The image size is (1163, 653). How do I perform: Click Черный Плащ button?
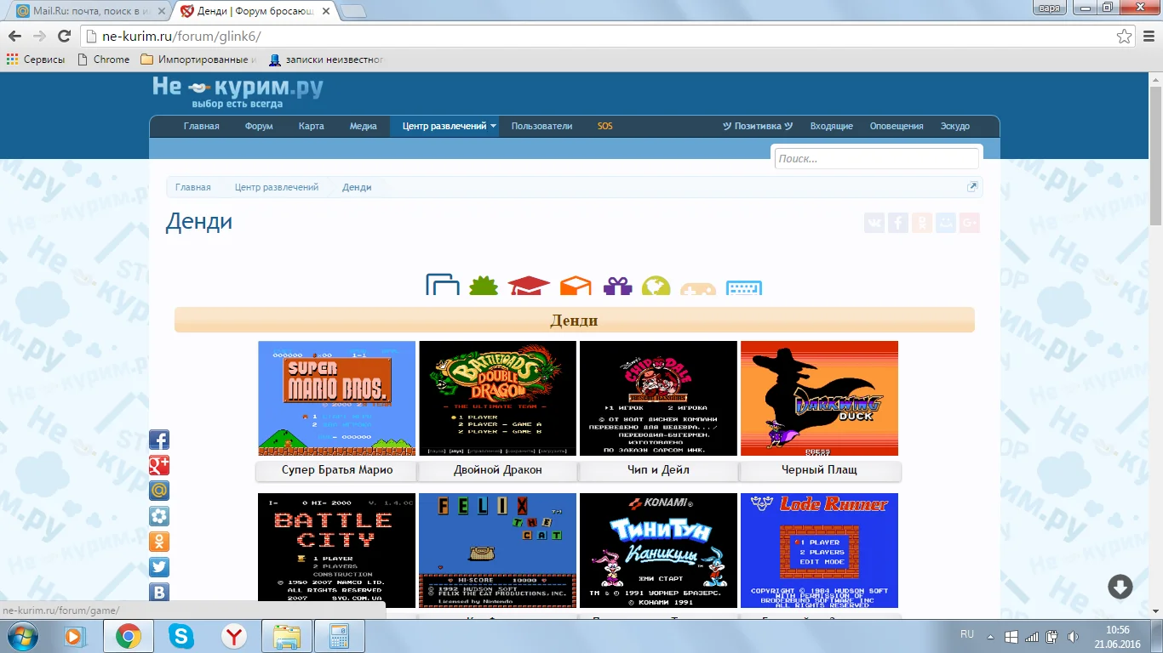(x=819, y=470)
